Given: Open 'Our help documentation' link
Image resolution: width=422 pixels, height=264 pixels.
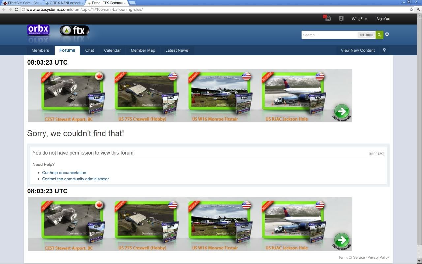Looking at the screenshot, I should tap(64, 173).
